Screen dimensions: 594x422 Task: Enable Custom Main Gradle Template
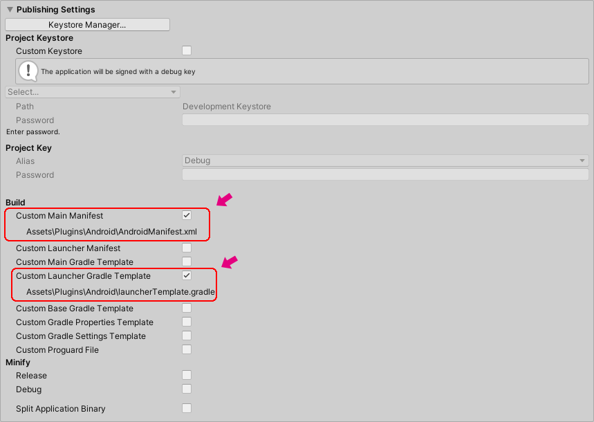(187, 262)
